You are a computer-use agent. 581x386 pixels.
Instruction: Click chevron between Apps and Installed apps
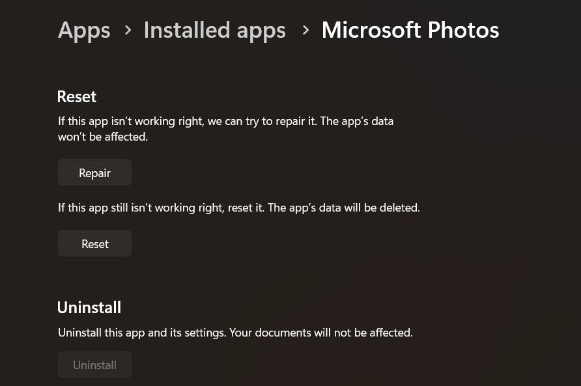(128, 30)
